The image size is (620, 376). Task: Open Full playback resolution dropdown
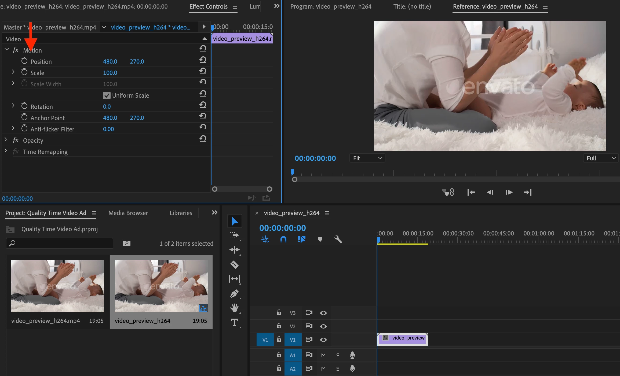(x=601, y=158)
